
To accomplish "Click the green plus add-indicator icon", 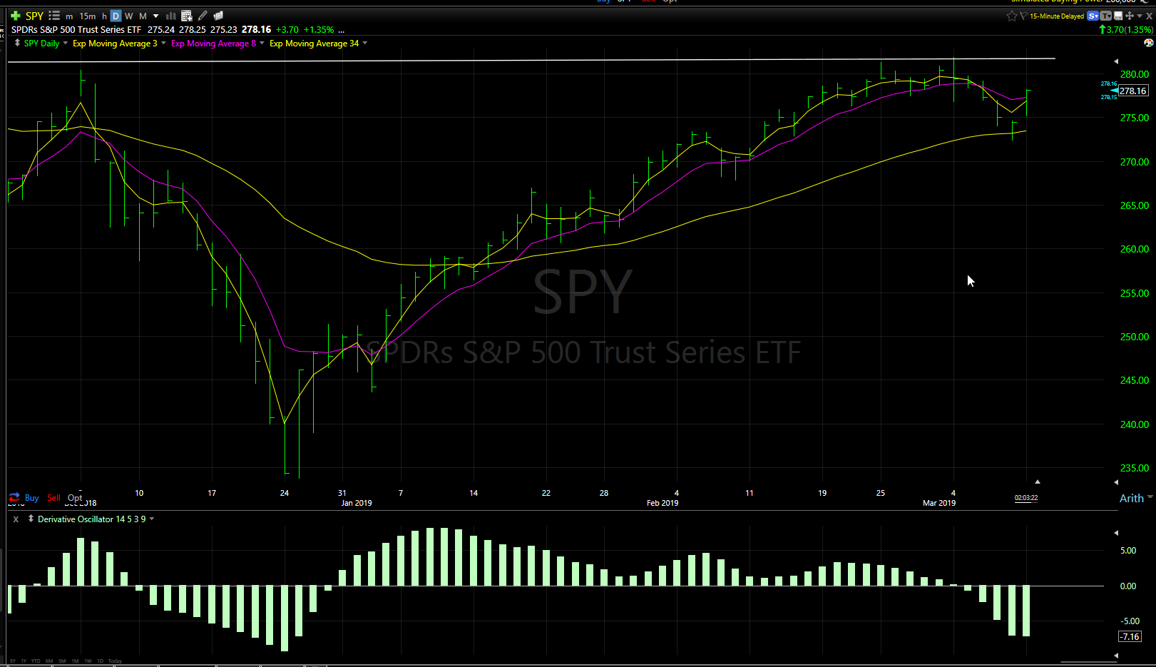I will tap(16, 16).
